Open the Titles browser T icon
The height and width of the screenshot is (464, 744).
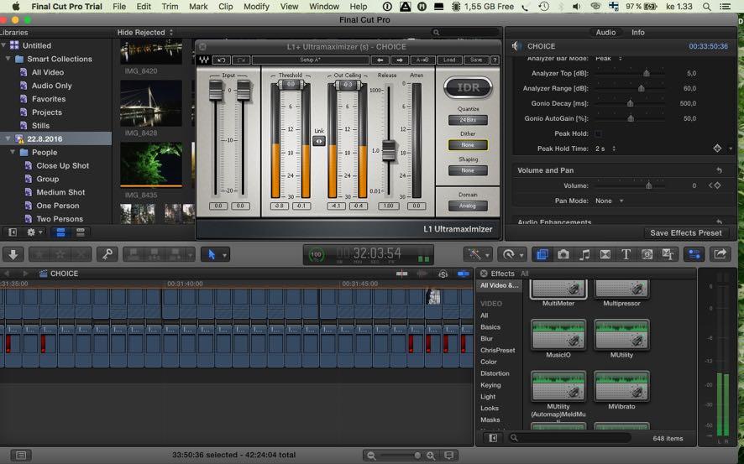click(x=626, y=254)
